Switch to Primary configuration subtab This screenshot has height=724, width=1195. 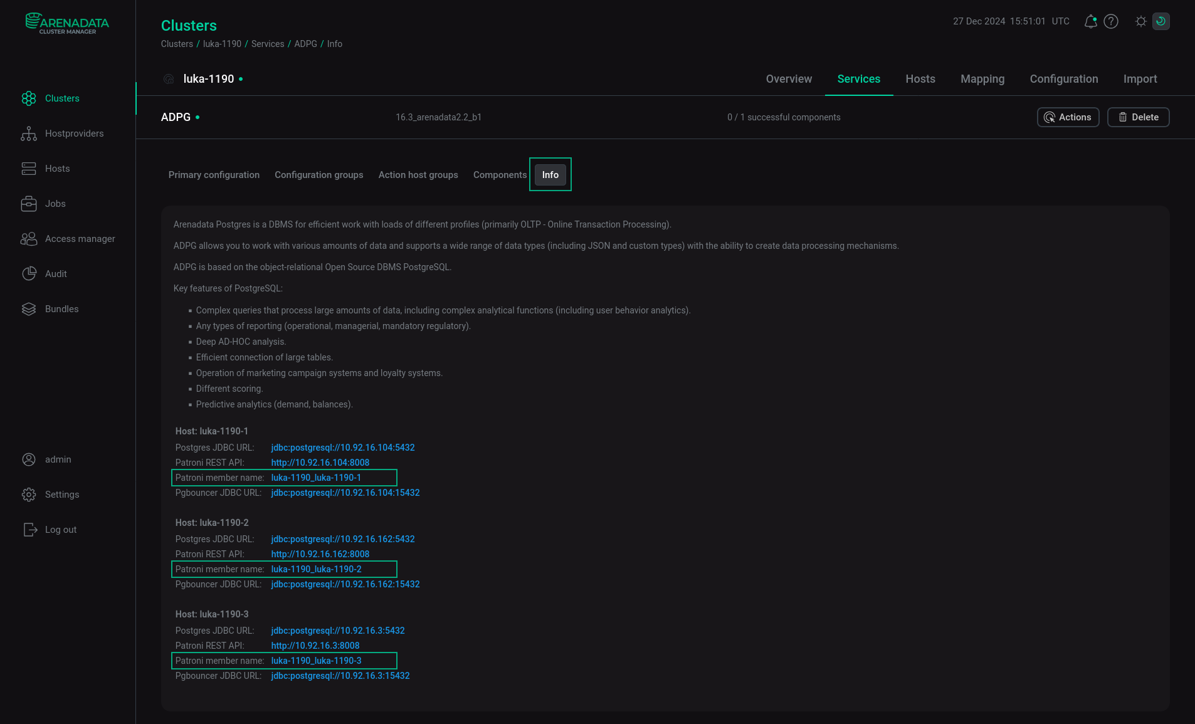[214, 175]
